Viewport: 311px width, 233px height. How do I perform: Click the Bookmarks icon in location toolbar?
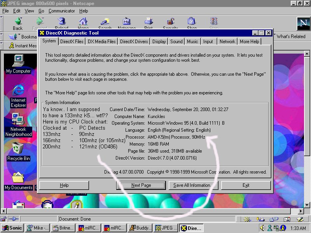pyautogui.click(x=14, y=37)
